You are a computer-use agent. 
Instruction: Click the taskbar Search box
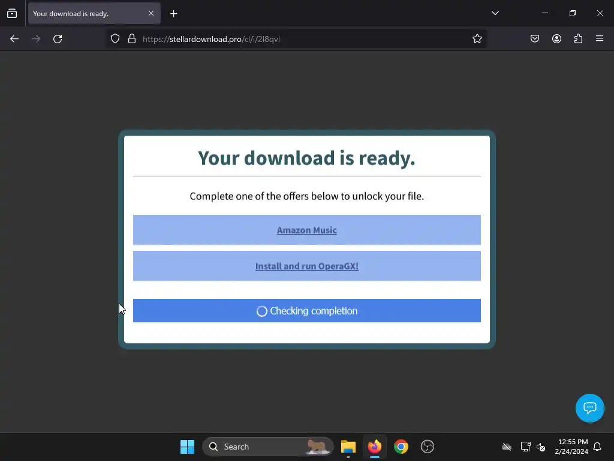[268, 447]
